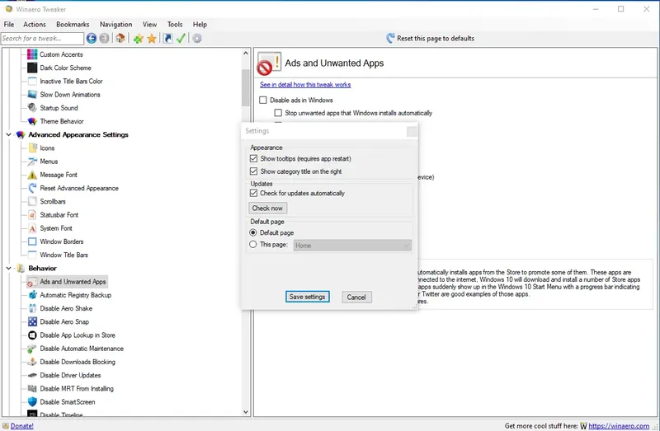The width and height of the screenshot is (660, 431).
Task: Click the Donate! link
Action: (22, 426)
